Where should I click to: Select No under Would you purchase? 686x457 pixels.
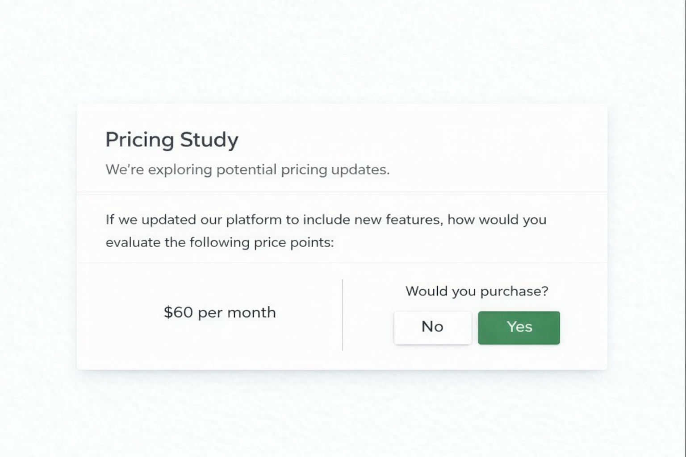[432, 328]
